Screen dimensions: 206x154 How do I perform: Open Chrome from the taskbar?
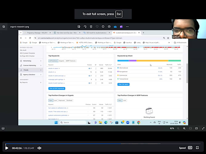pos(139,123)
